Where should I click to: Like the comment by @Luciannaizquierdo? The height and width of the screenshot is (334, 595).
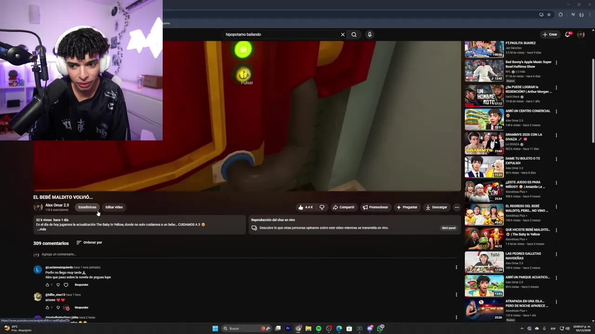tap(47, 285)
